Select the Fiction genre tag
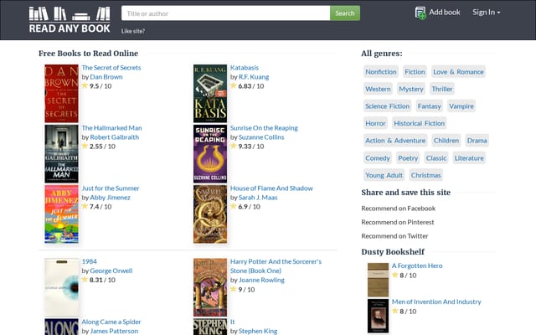Viewport: 536px width, 335px height. point(415,72)
